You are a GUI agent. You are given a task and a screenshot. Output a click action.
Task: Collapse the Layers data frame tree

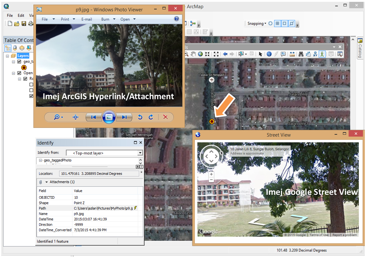tap(7, 56)
